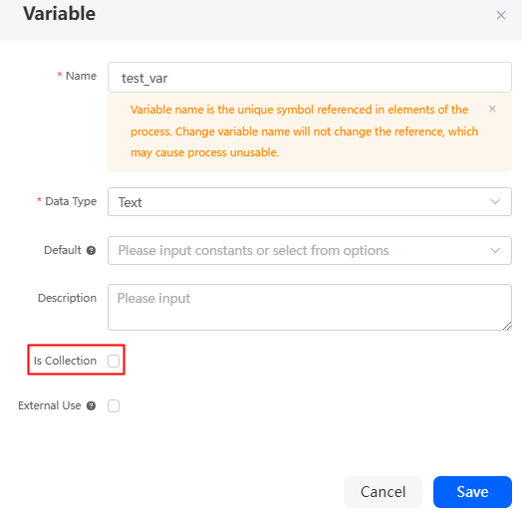Click the Is Collection label text
The height and width of the screenshot is (510, 522).
(65, 361)
